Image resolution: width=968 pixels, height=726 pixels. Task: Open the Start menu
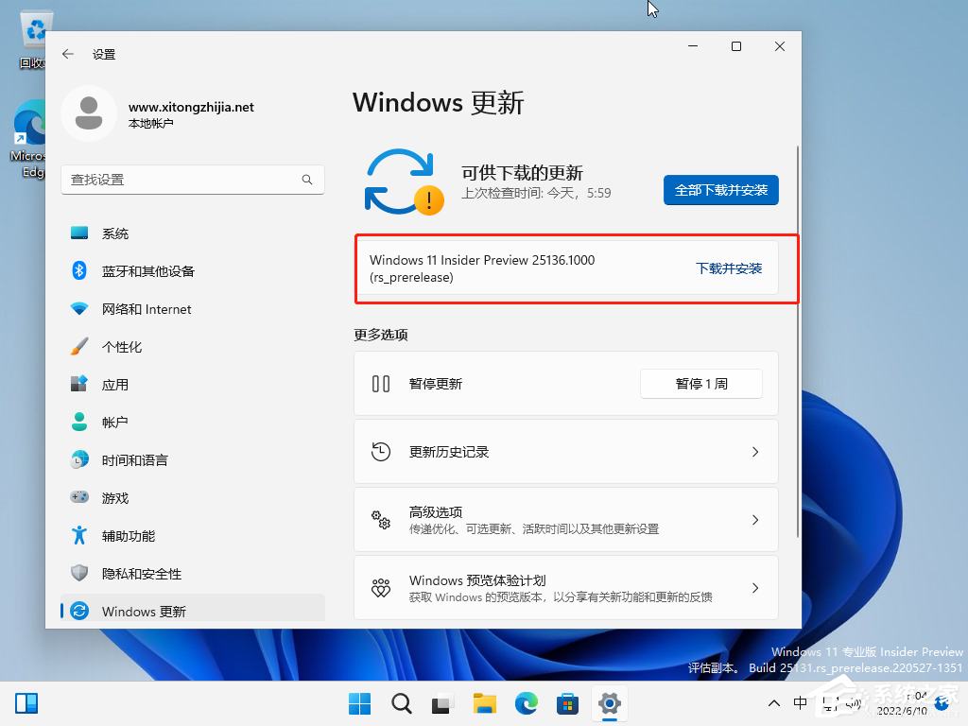pyautogui.click(x=359, y=703)
